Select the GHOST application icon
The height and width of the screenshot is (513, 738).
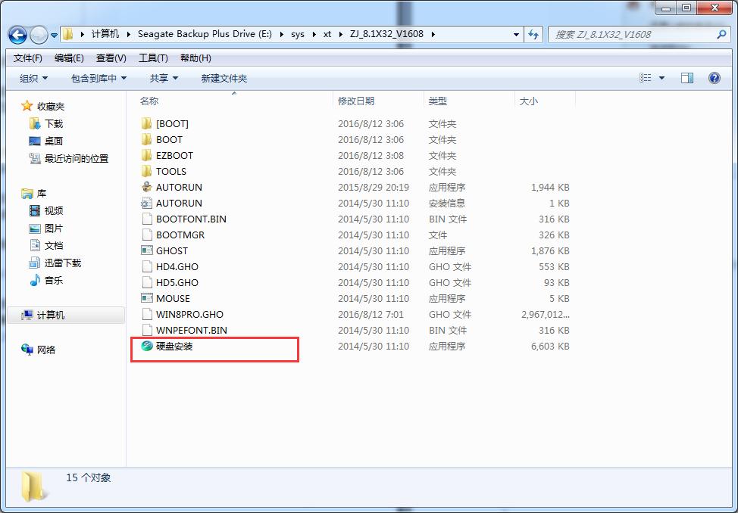coord(147,250)
